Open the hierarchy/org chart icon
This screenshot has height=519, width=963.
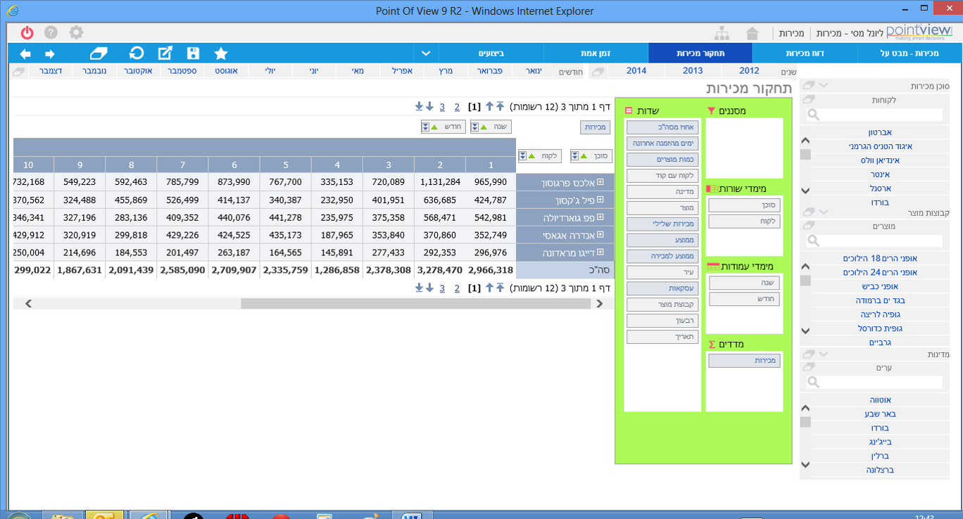(x=722, y=33)
